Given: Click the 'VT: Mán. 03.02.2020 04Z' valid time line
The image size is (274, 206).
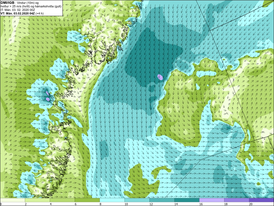Looking at the screenshot, I should tap(22, 13).
